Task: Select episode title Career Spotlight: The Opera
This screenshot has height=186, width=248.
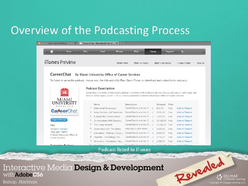Action: pos(107,129)
